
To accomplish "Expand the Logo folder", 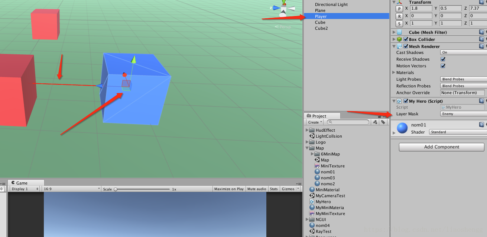I will click(307, 142).
